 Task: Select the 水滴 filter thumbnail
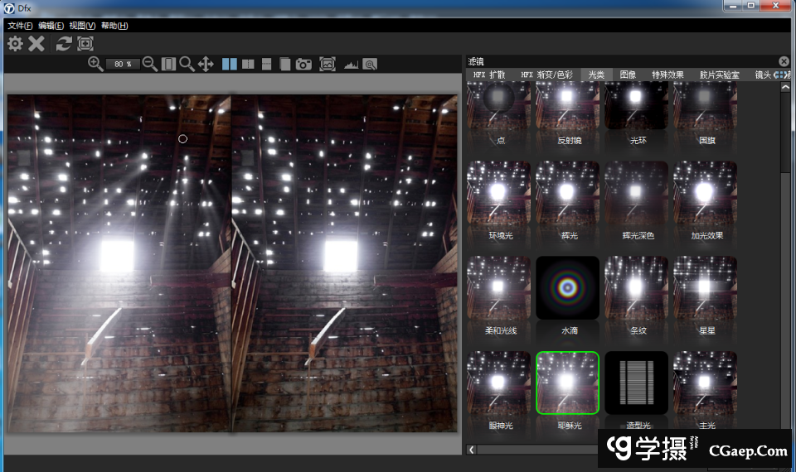click(568, 288)
